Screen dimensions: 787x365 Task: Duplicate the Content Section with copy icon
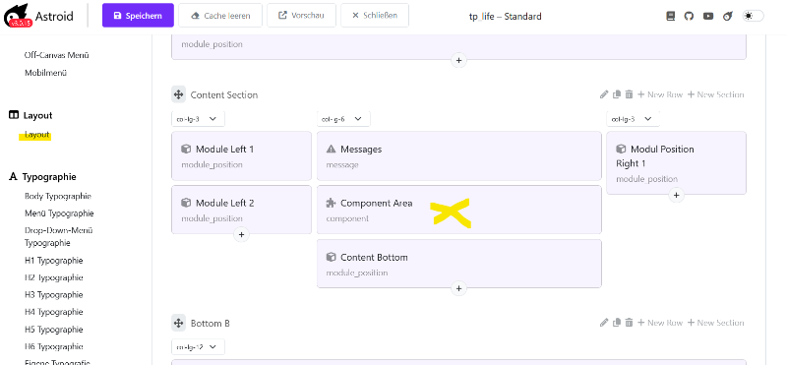tap(617, 94)
